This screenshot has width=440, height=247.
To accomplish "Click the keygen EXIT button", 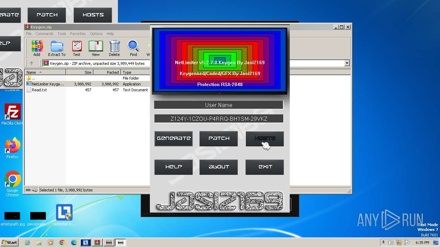I will (265, 167).
